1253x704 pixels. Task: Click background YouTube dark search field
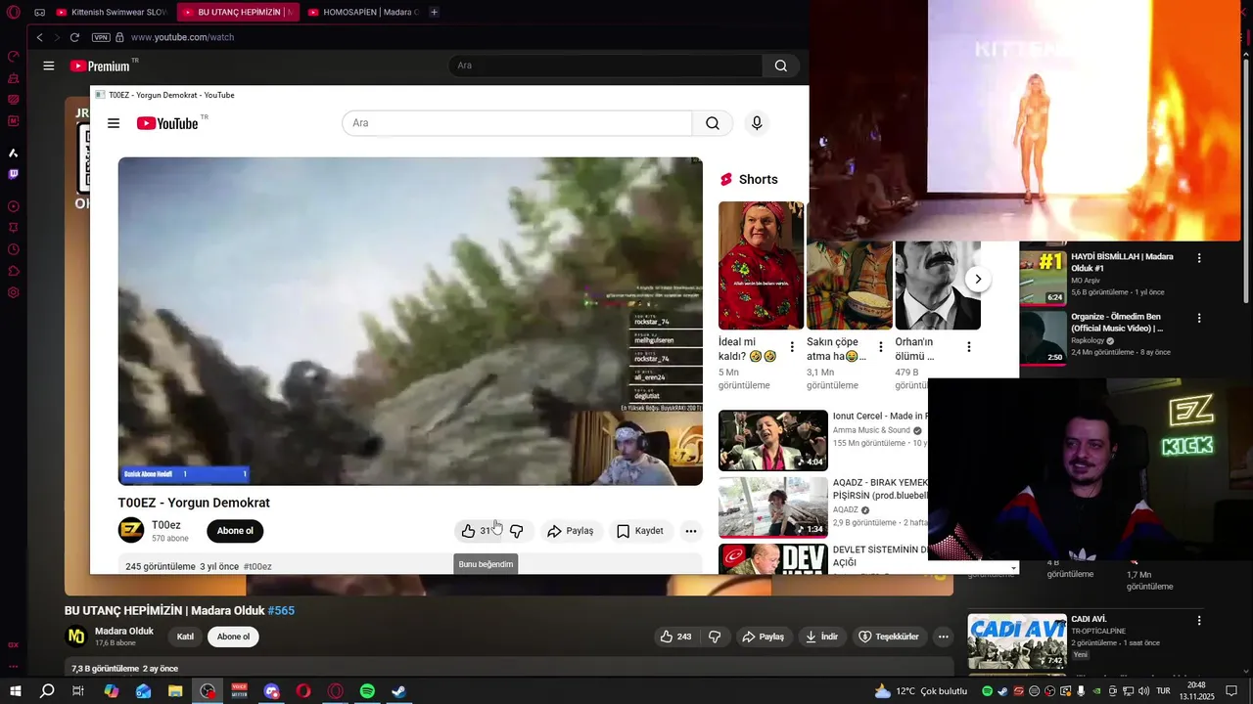coord(605,66)
